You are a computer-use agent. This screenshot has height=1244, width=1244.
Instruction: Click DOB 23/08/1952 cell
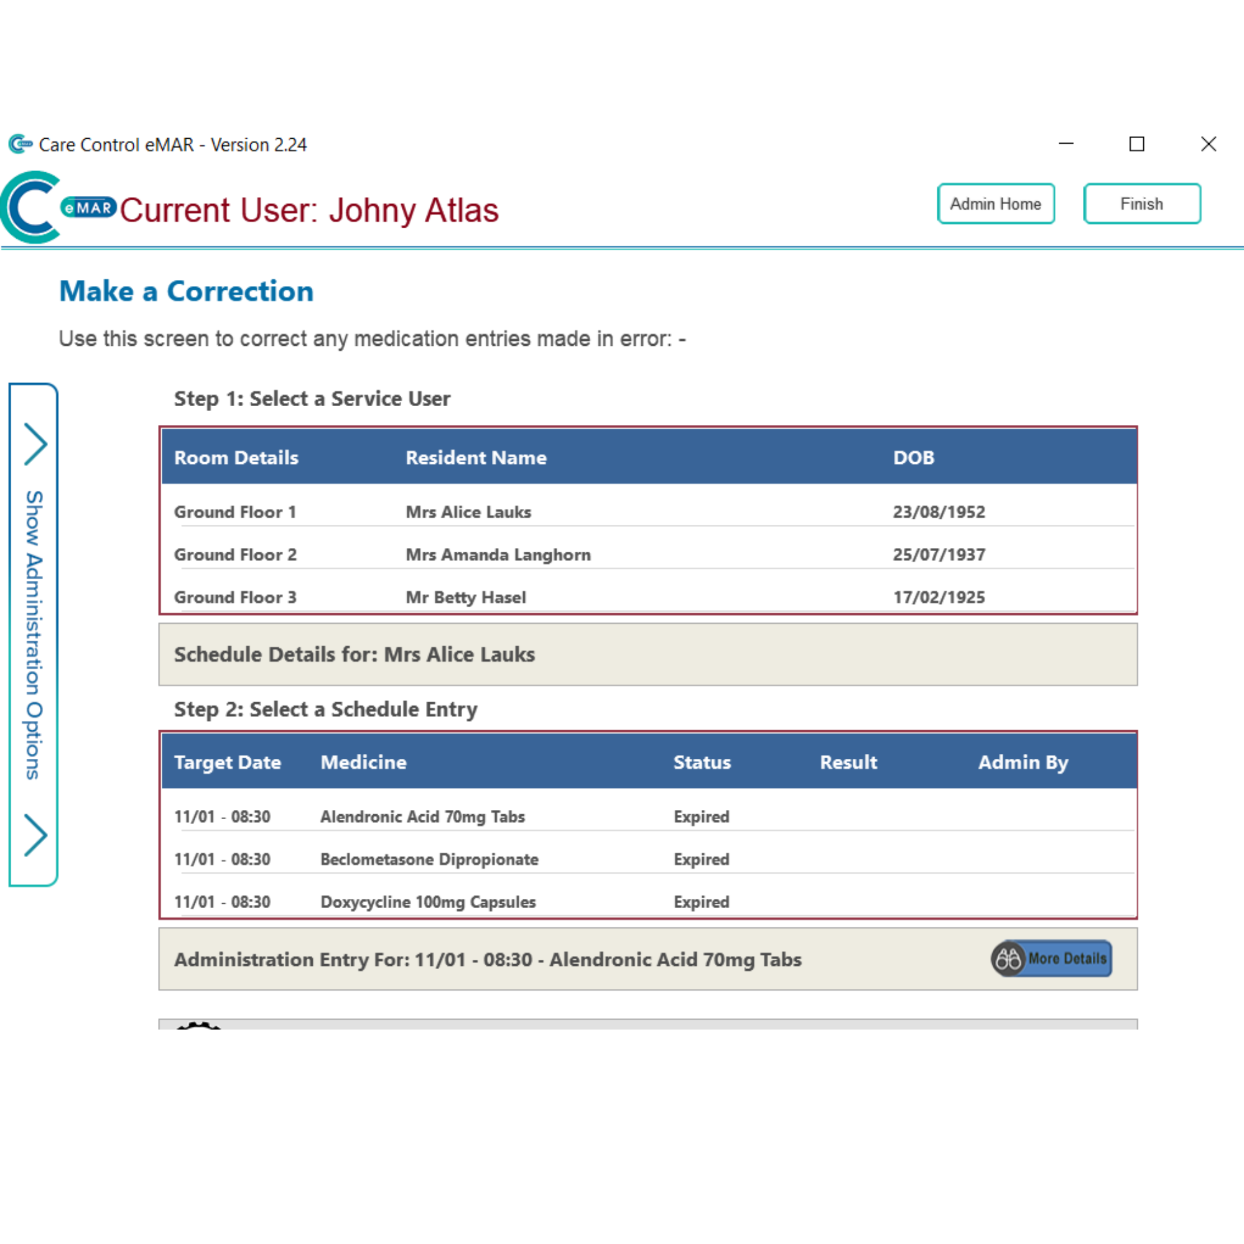point(939,512)
